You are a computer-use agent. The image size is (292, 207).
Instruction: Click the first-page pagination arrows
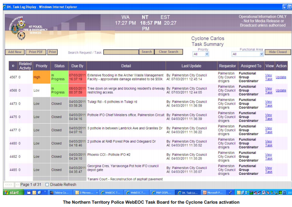click(x=9, y=184)
